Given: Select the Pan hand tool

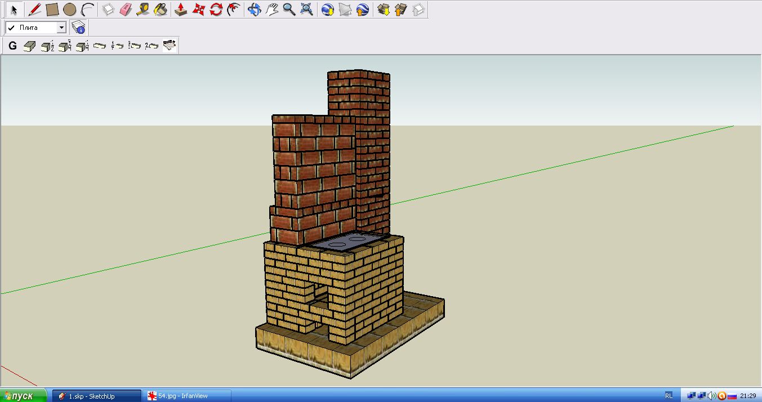Looking at the screenshot, I should [272, 10].
